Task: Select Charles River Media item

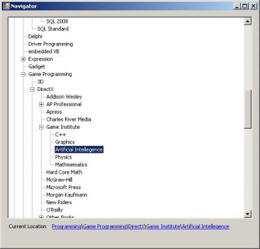Action: (x=69, y=120)
